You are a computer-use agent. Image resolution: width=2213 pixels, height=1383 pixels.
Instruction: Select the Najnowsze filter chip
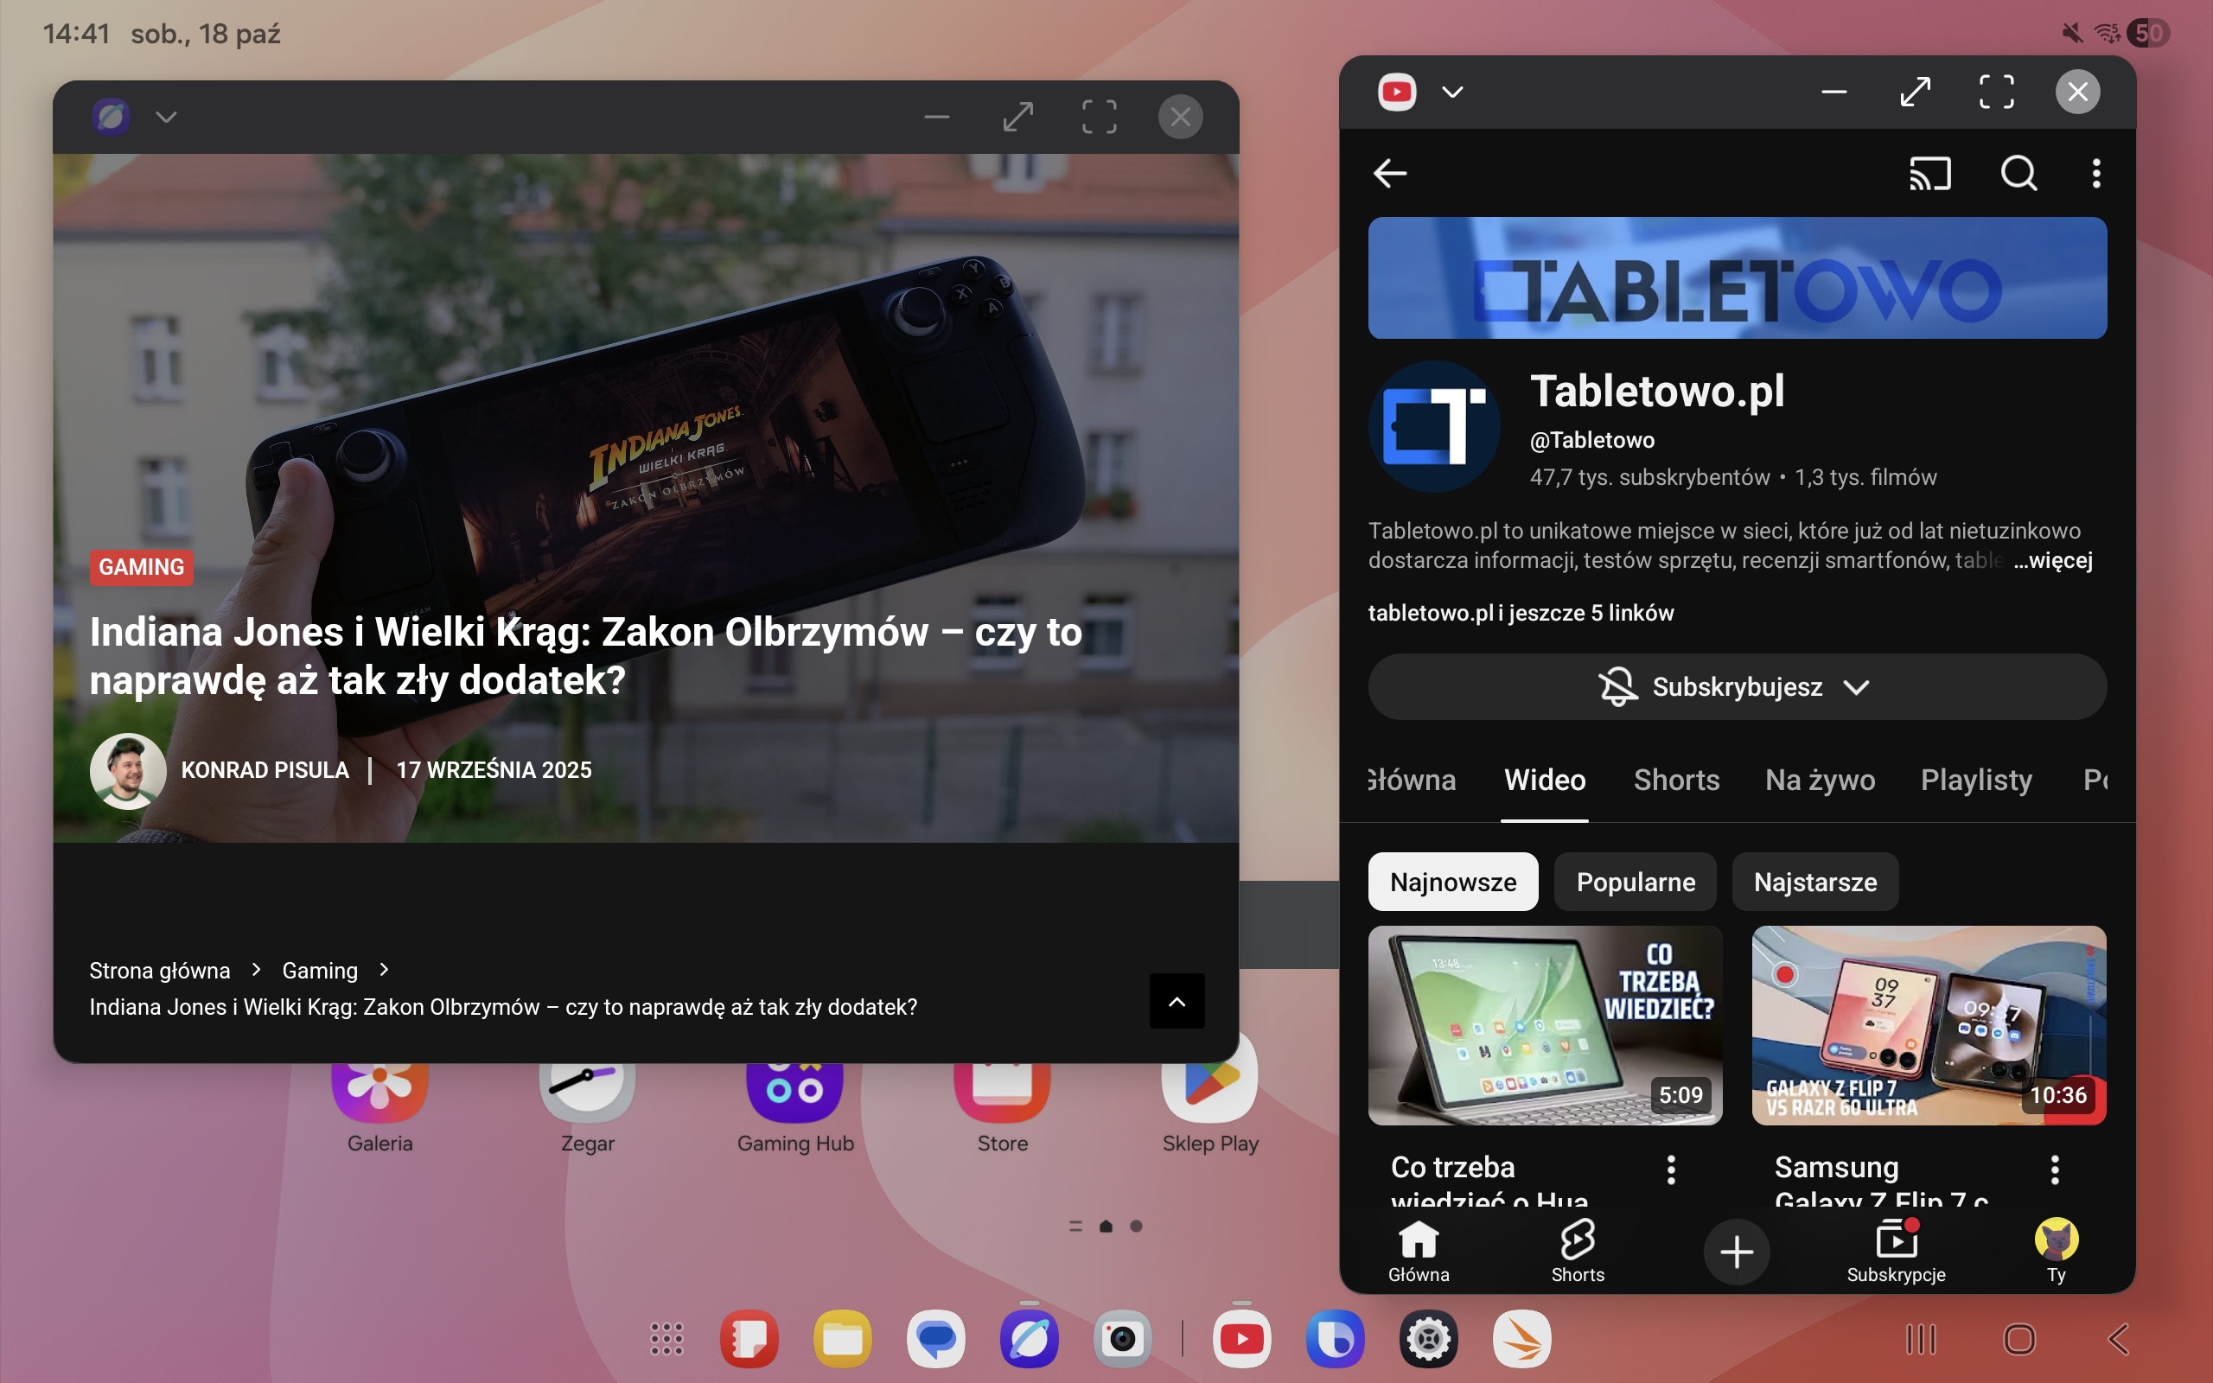pyautogui.click(x=1452, y=882)
